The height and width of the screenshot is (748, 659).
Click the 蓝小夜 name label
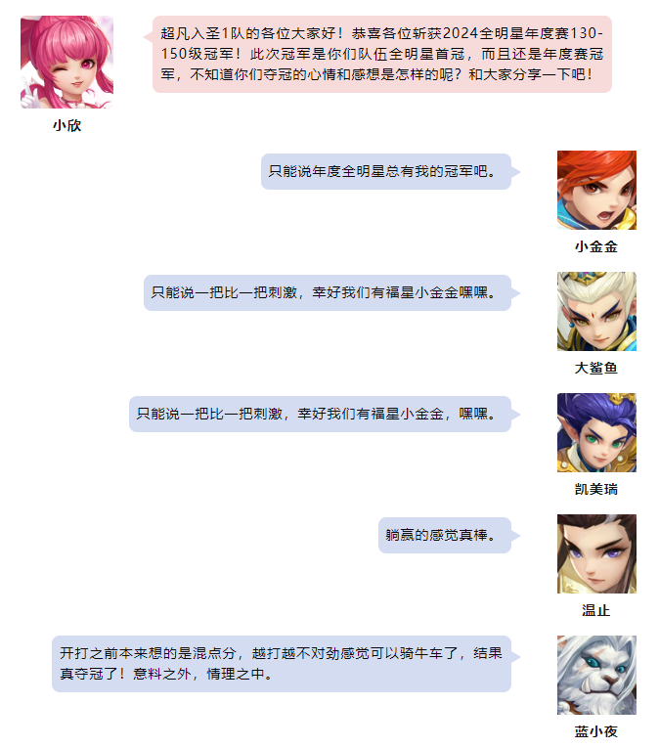[596, 731]
